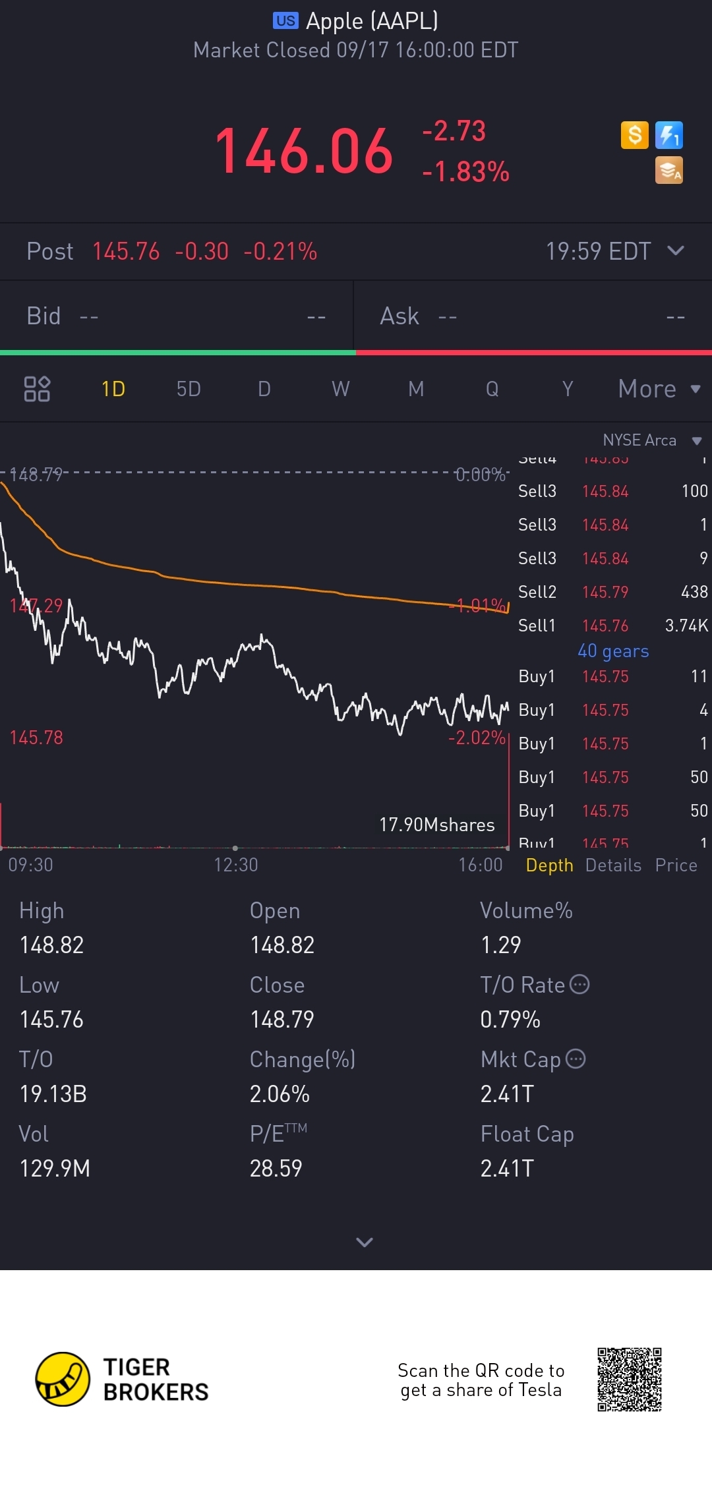Viewport: 712px width, 1489px height.
Task: Tap the 17.90Mshares volume label
Action: [x=436, y=825]
